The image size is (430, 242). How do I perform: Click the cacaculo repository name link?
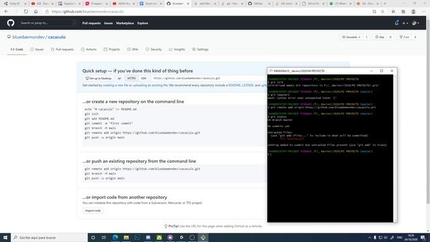[x=56, y=37]
